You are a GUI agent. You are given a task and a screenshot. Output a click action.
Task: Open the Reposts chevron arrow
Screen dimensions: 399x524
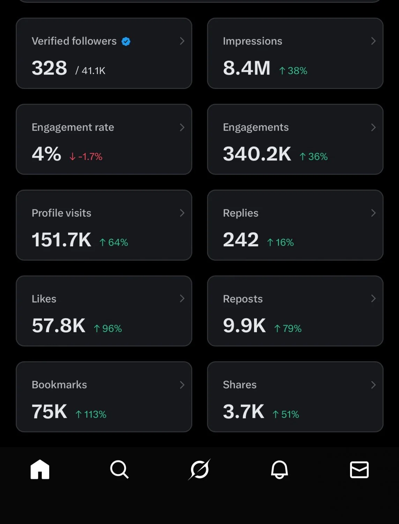tap(373, 299)
